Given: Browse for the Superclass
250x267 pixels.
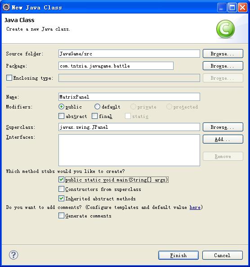Looking at the screenshot, I should (x=223, y=127).
